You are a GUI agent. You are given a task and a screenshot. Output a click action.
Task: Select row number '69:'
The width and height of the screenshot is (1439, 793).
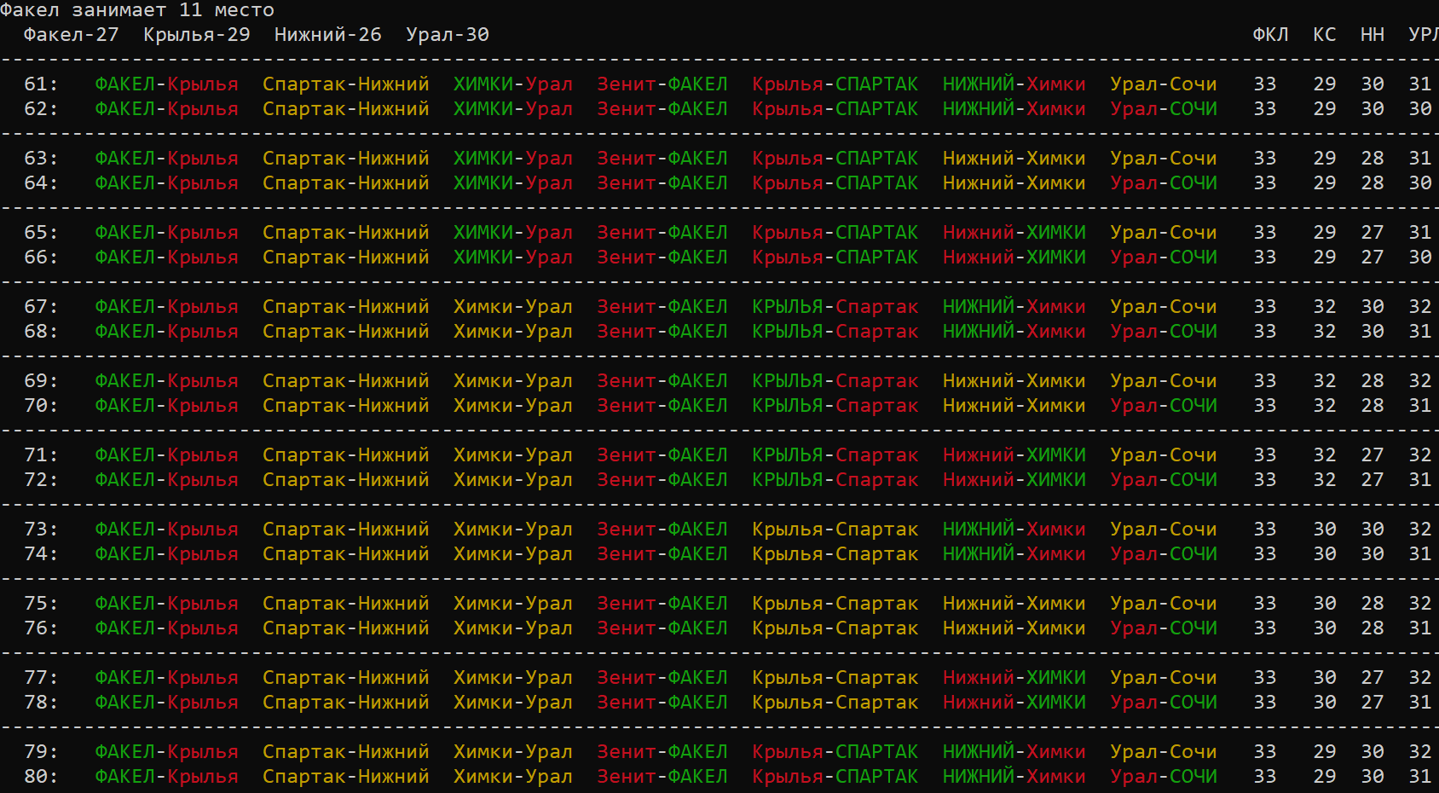tap(41, 381)
